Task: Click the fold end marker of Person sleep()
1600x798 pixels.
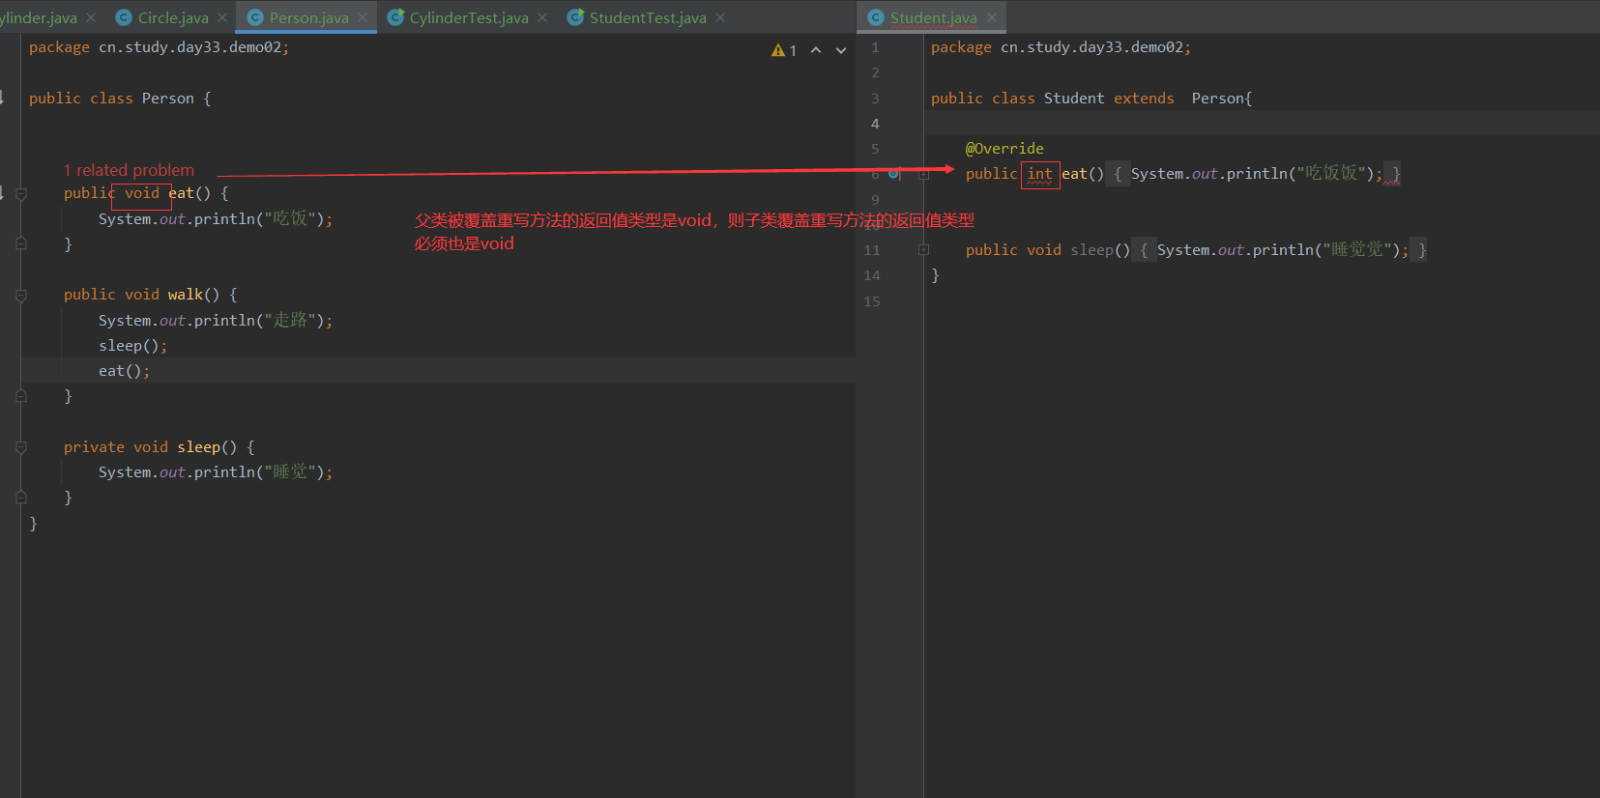Action: [x=20, y=498]
